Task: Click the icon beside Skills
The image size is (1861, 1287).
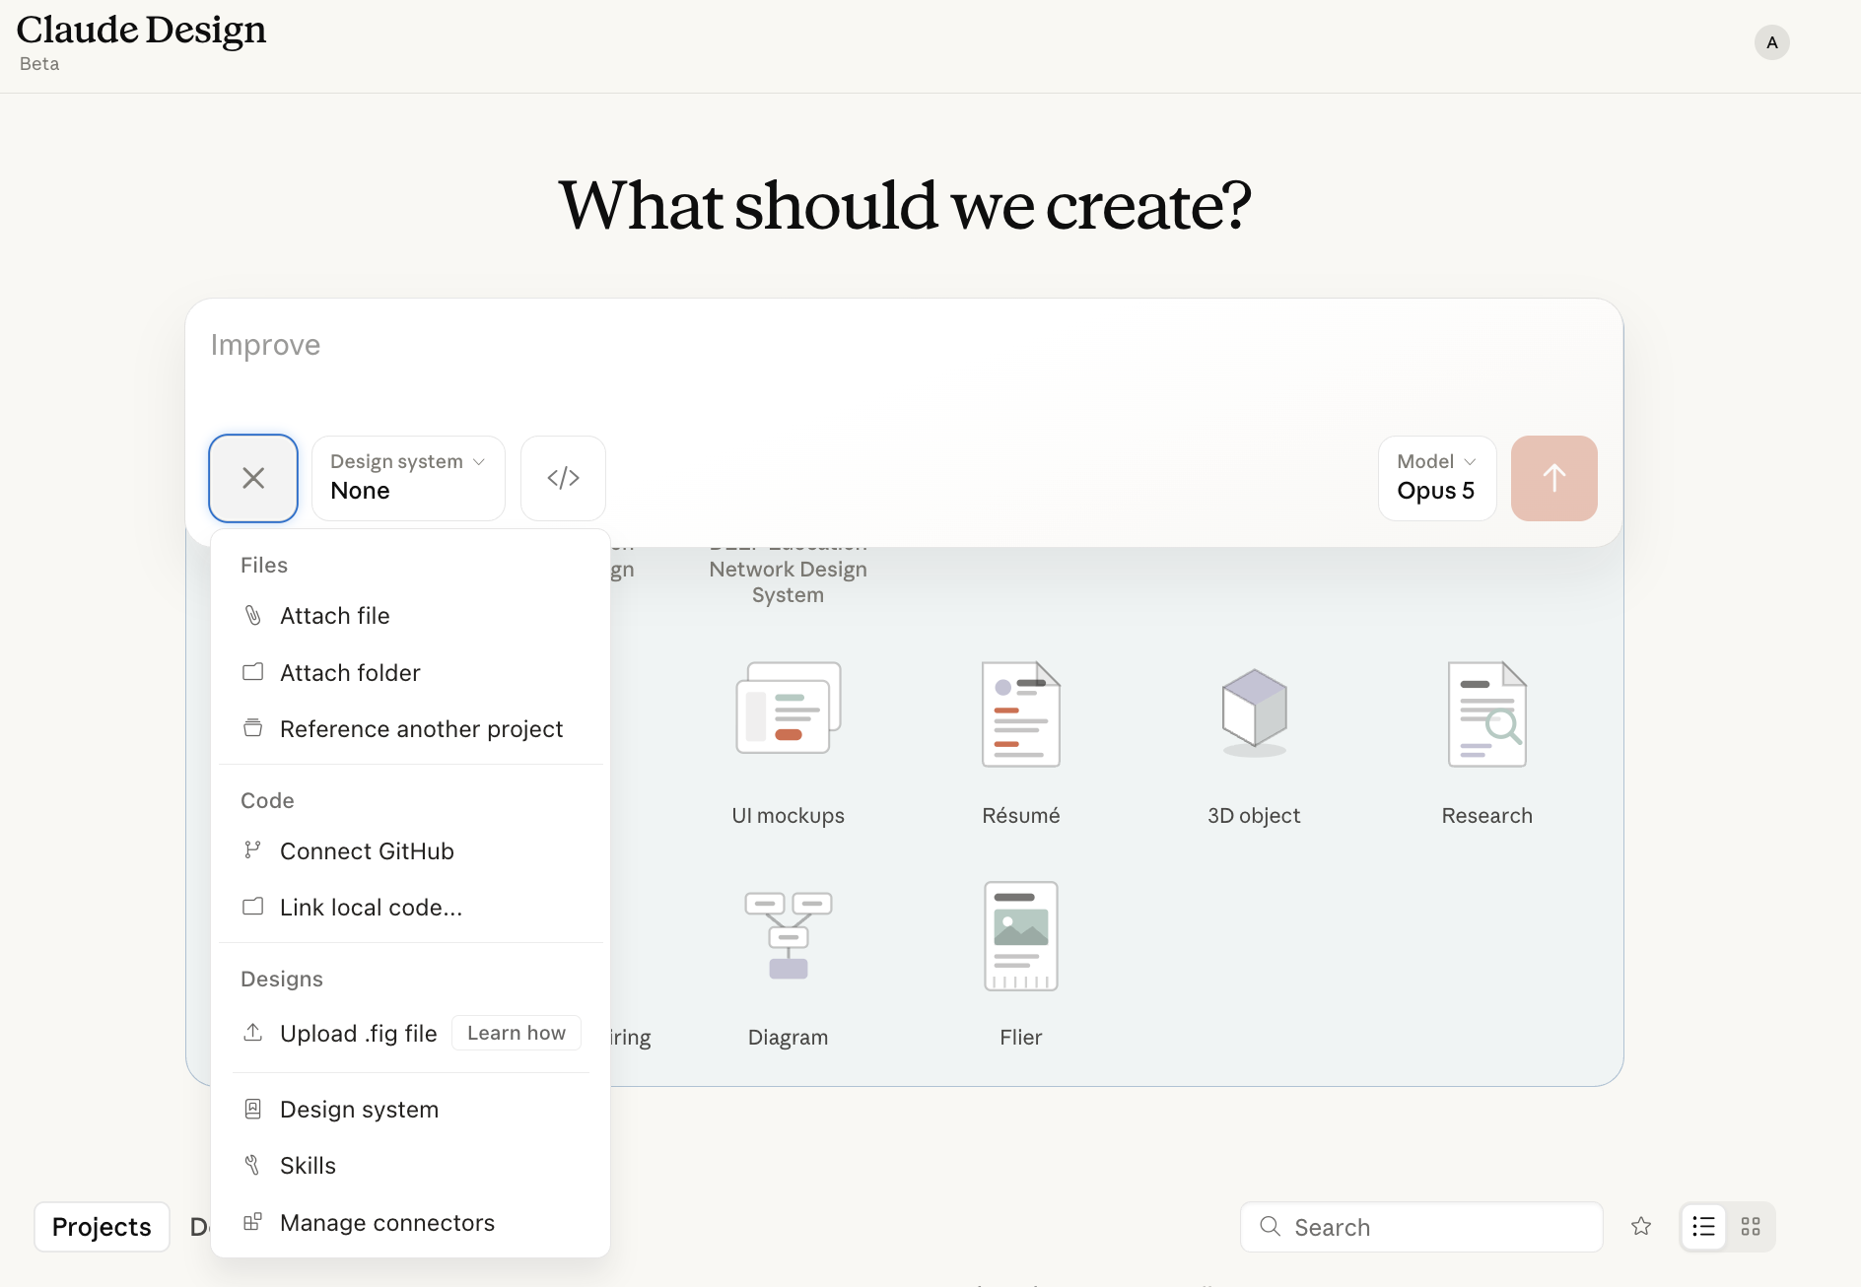Action: coord(253,1165)
